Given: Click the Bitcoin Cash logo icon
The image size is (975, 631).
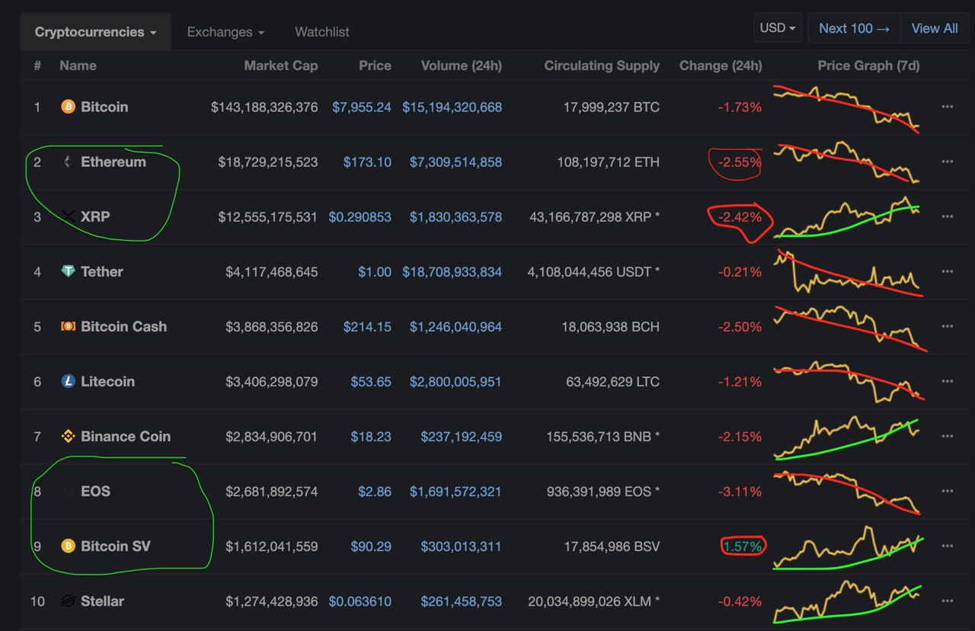Looking at the screenshot, I should pos(68,326).
